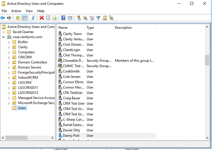Screen dimensions: 212x150
Task: Expand the Builtin container
Action: (9, 42)
